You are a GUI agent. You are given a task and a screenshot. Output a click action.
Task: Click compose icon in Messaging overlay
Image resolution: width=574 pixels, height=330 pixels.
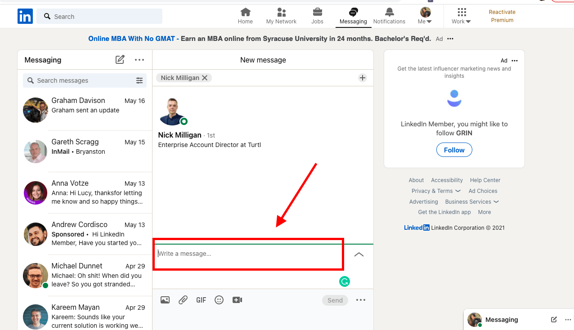coord(554,320)
